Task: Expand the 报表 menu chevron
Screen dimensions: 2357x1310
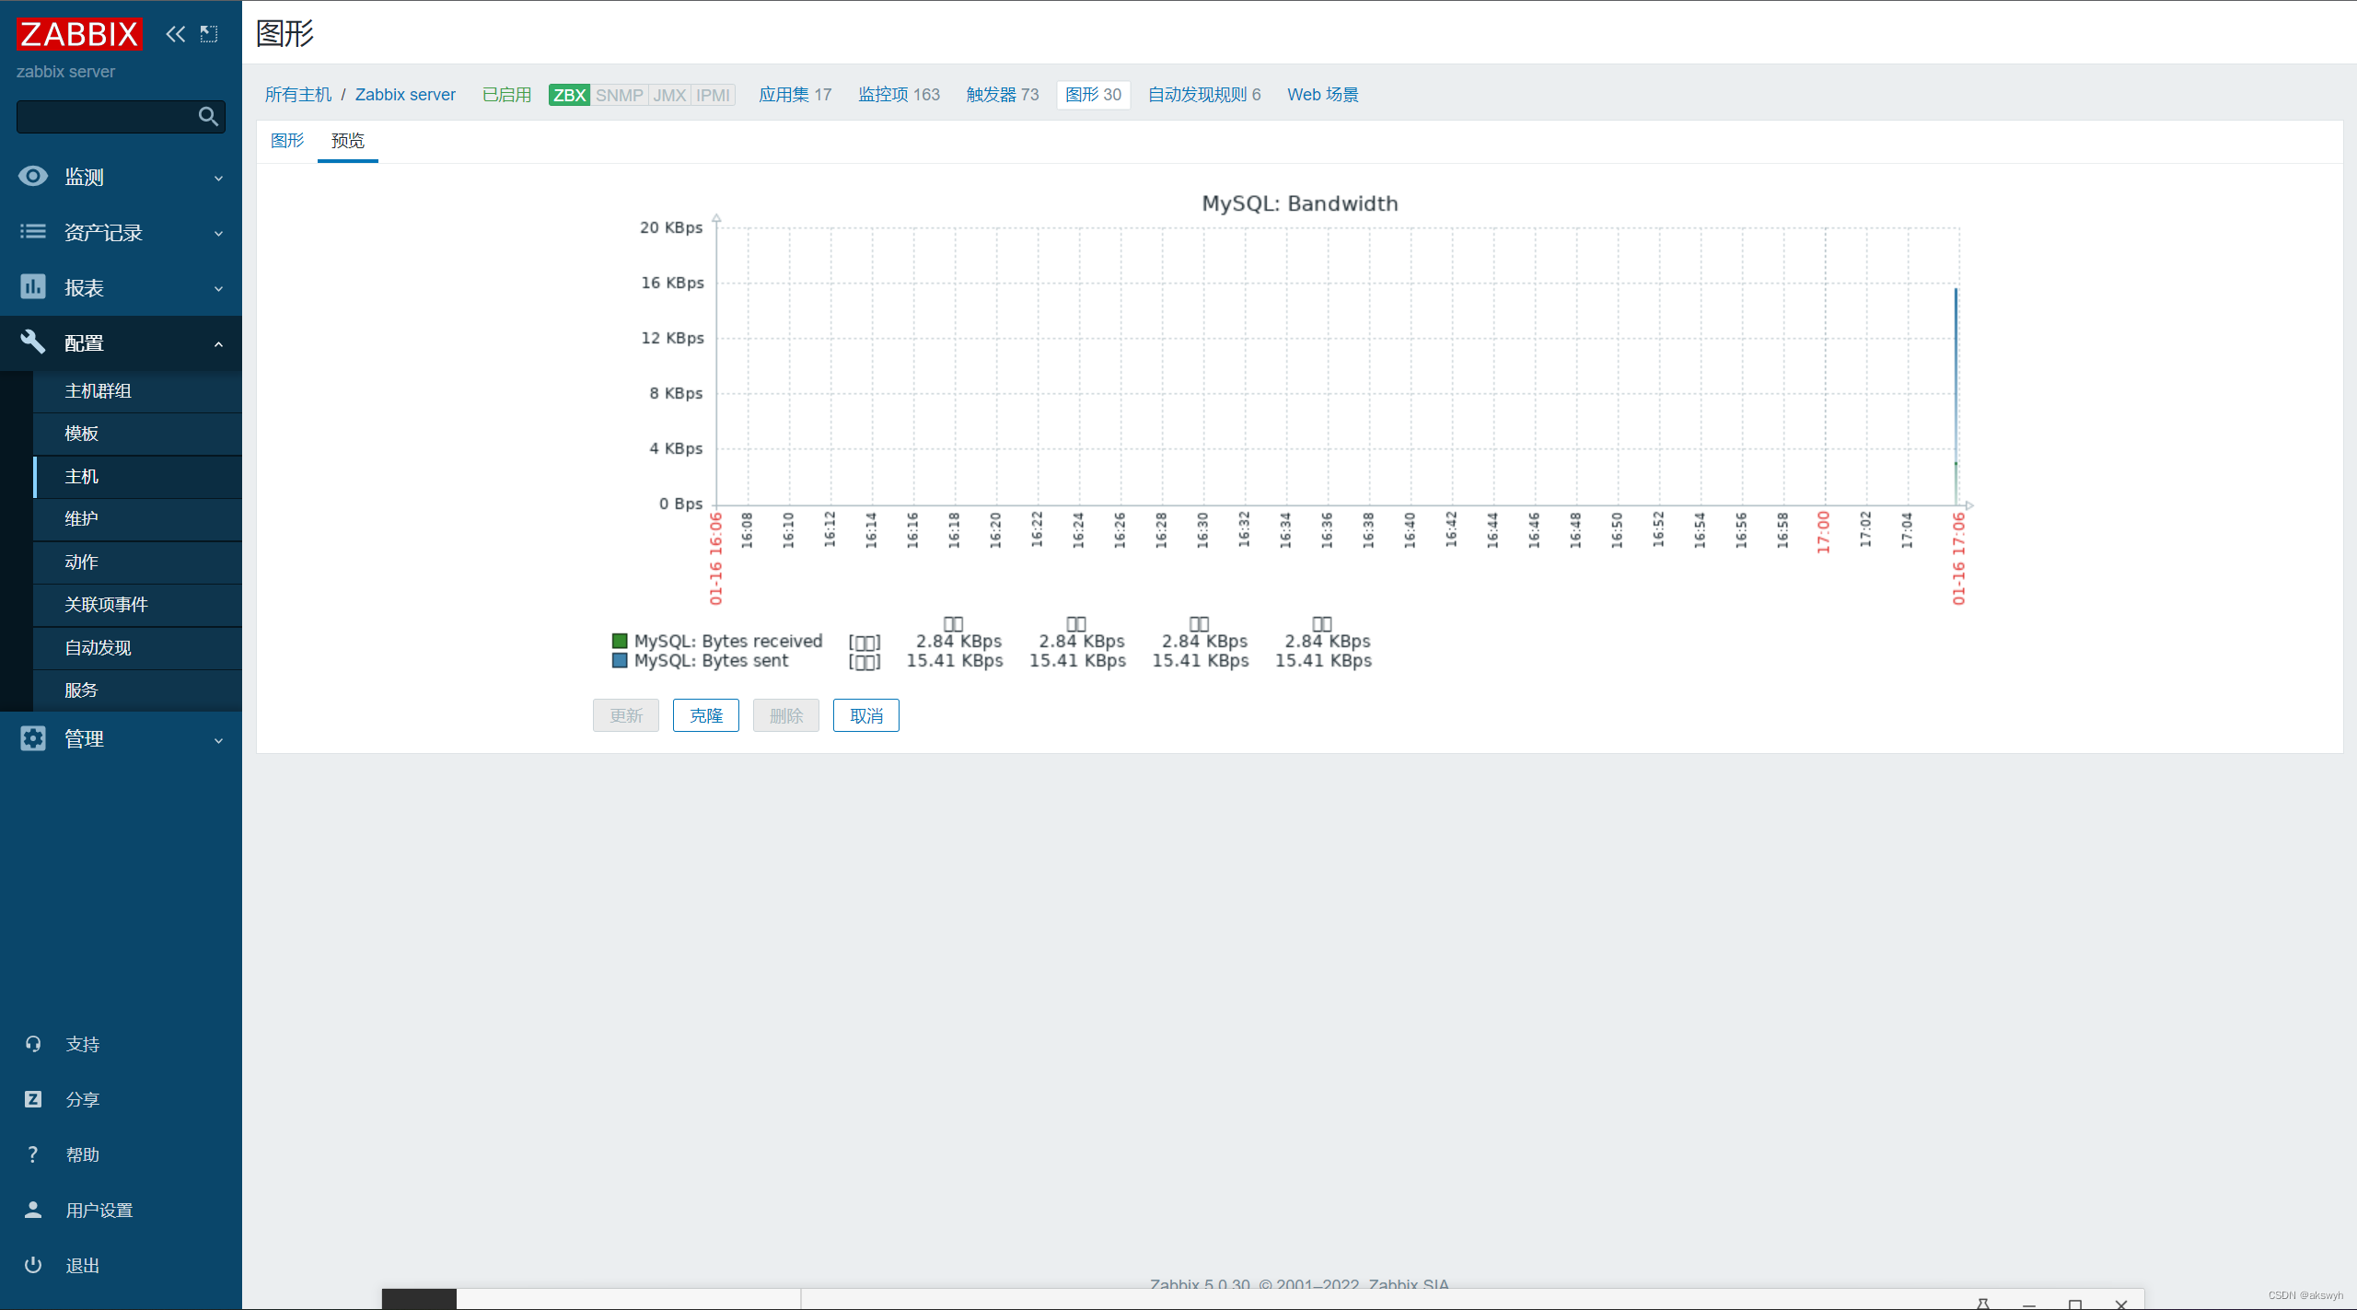Action: 218,289
